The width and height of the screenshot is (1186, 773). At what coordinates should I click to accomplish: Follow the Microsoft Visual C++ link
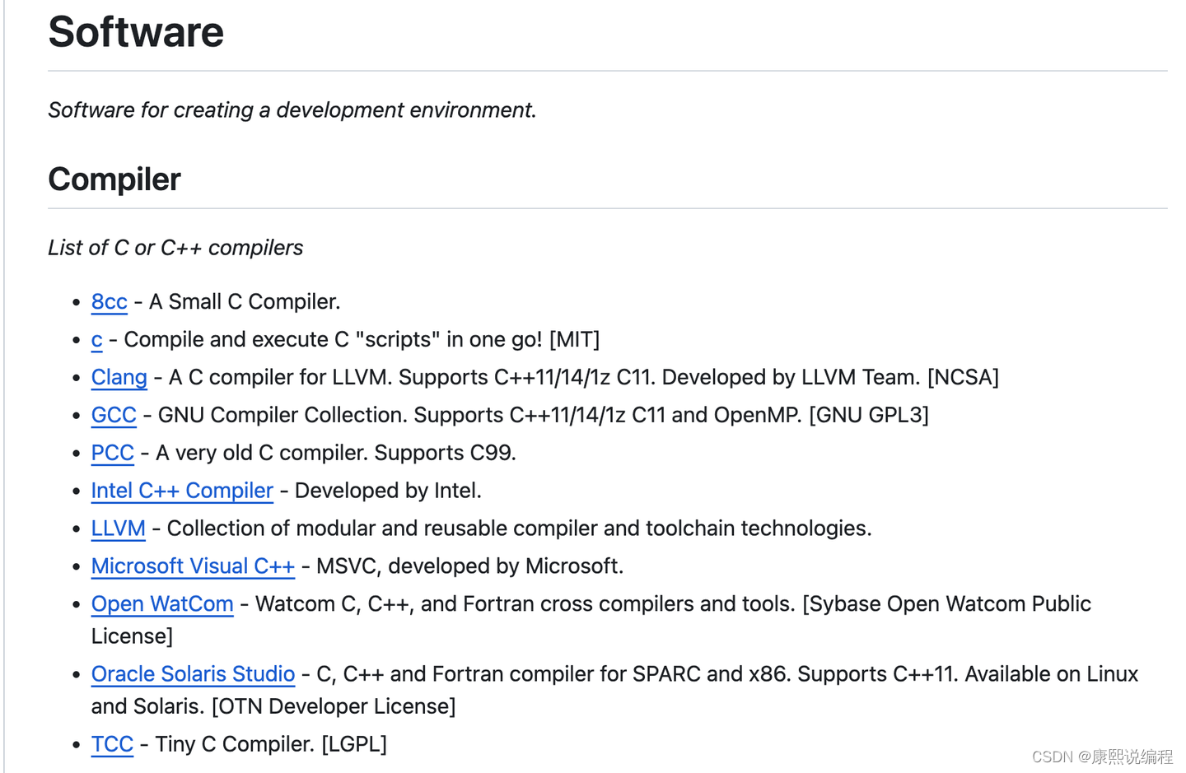[193, 566]
